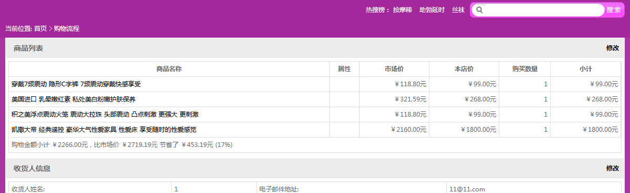The height and width of the screenshot is (193, 630).
Task: Click 购物流程 breadcrumb text
Action: pos(67,29)
